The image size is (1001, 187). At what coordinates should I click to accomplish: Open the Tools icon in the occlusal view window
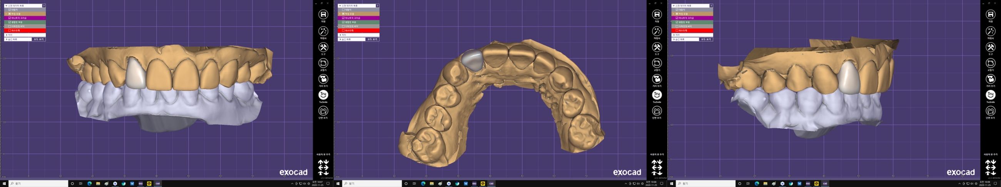pos(657,47)
